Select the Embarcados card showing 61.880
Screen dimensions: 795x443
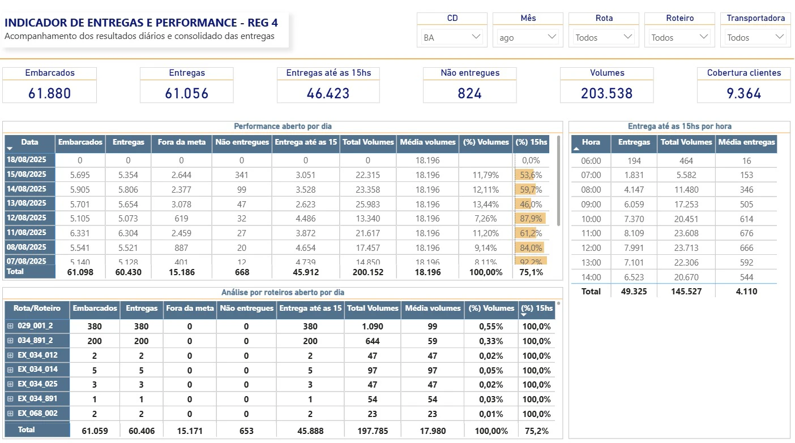coord(50,85)
